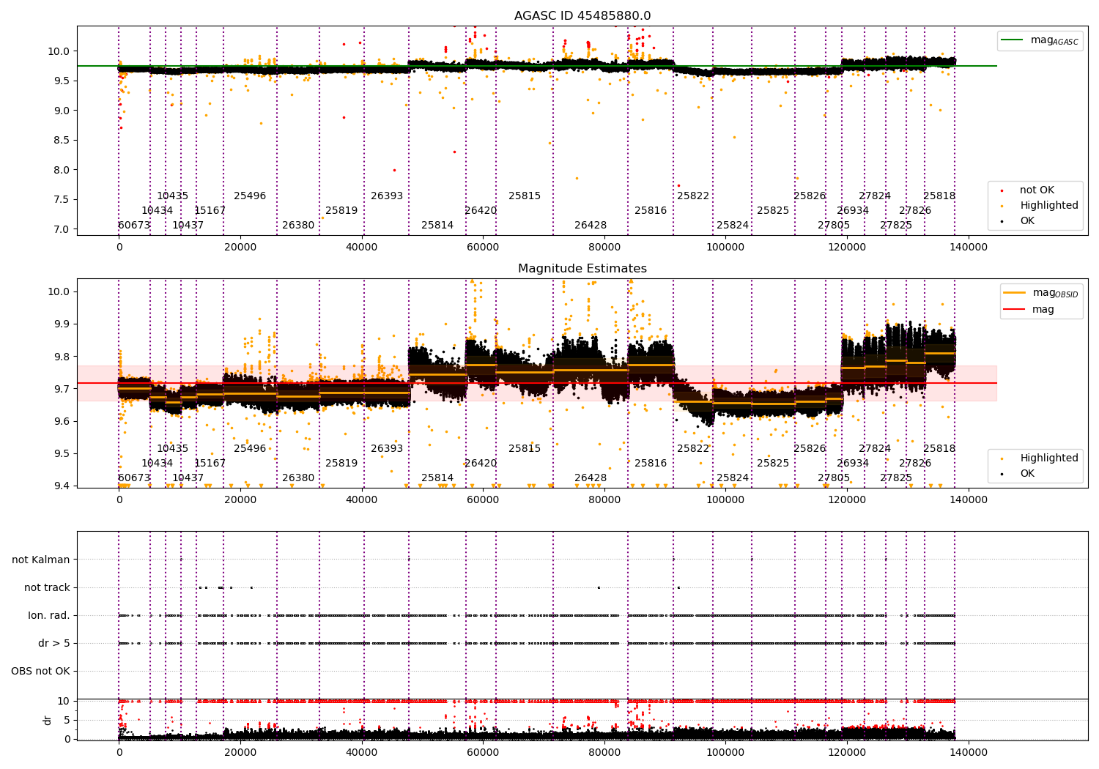This screenshot has height=769, width=1099.
Task: Click obsid label 26428 in top plot
Action: (591, 226)
